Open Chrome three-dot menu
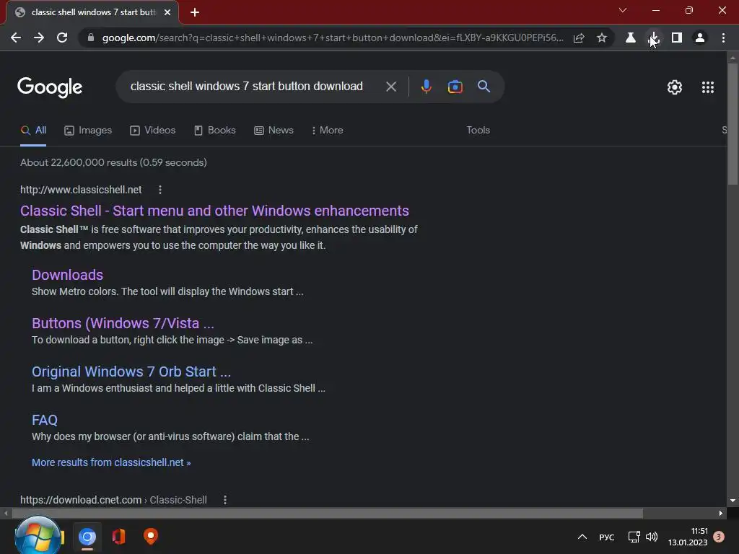Image resolution: width=739 pixels, height=554 pixels. point(723,38)
